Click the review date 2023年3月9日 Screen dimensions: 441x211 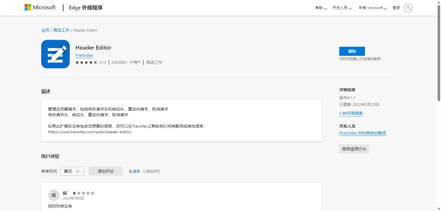tap(73, 198)
